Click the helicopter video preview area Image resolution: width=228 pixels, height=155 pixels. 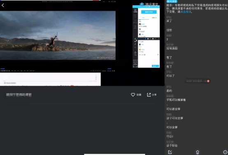pyautogui.click(x=58, y=35)
